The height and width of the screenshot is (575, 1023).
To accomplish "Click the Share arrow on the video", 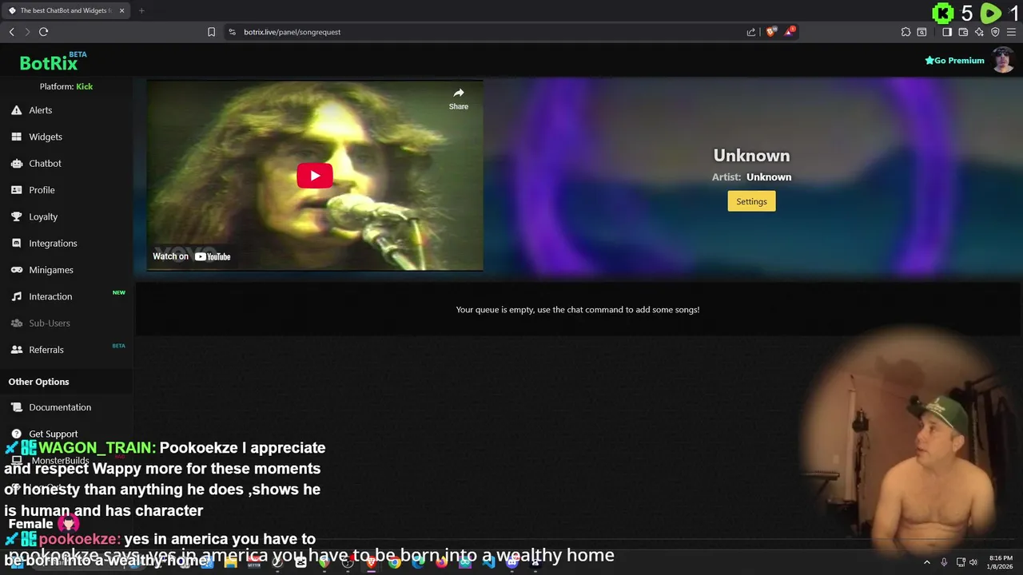I will click(x=459, y=98).
